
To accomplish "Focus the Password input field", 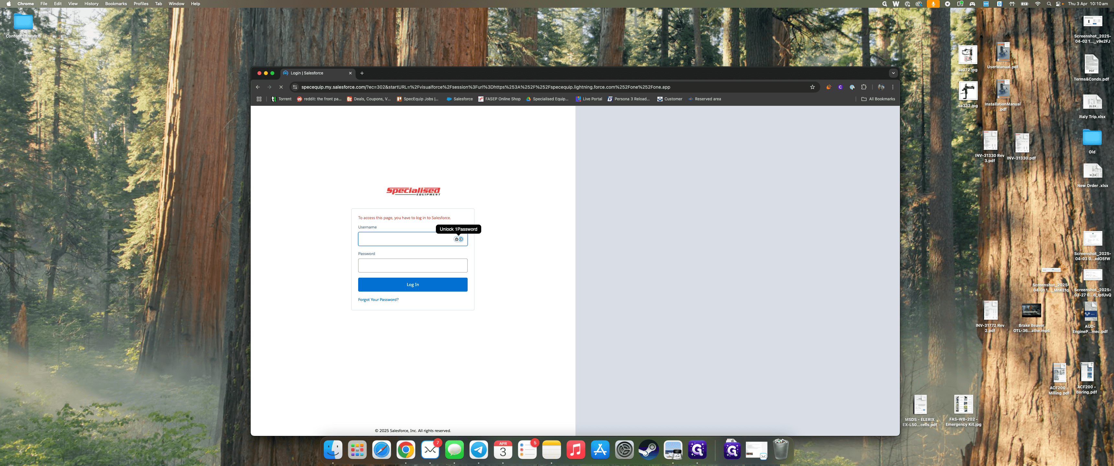I will (x=413, y=265).
